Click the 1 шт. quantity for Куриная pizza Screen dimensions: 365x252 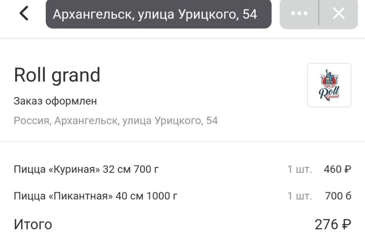299,169
